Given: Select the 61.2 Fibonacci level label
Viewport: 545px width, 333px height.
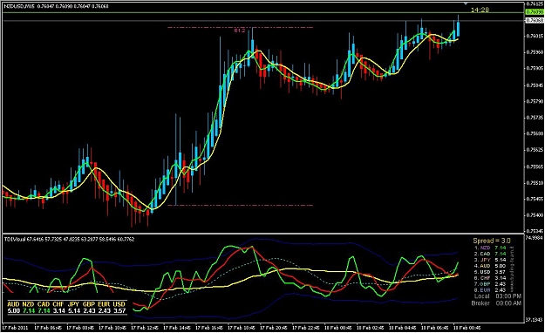Looking at the screenshot, I should [240, 31].
